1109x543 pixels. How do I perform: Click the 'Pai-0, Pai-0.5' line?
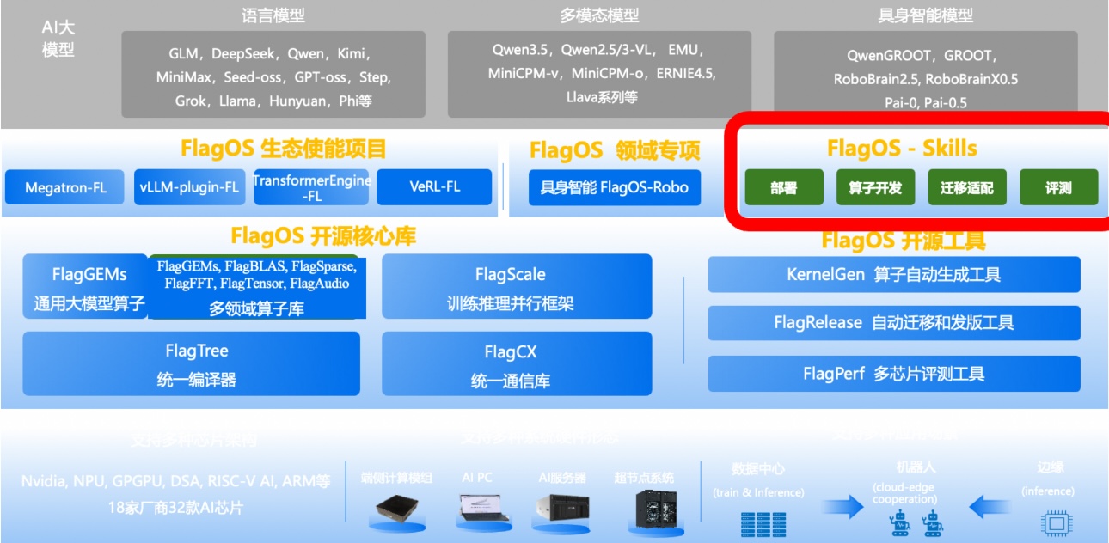click(x=924, y=102)
